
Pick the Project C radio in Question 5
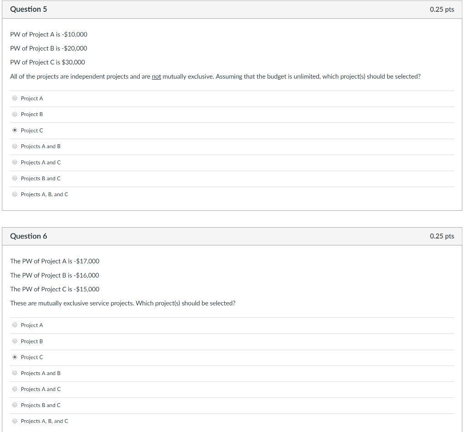(x=15, y=130)
